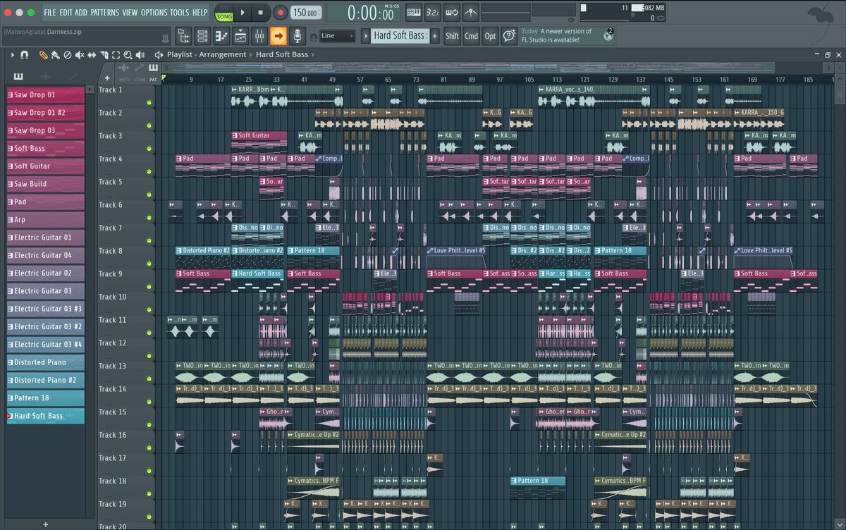Select the Distorted Piano #2 pattern
Screen dimensions: 846x530
point(45,380)
